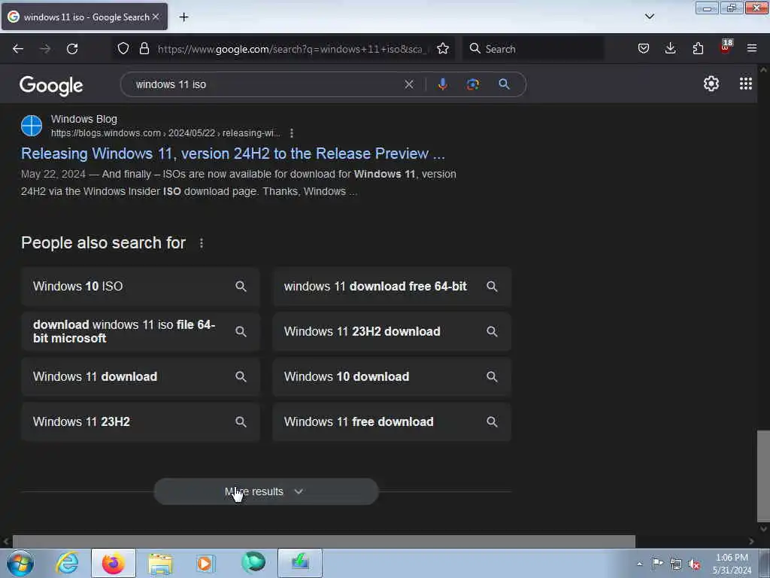
Task: Open the Firefox extensions menu
Action: click(x=698, y=48)
